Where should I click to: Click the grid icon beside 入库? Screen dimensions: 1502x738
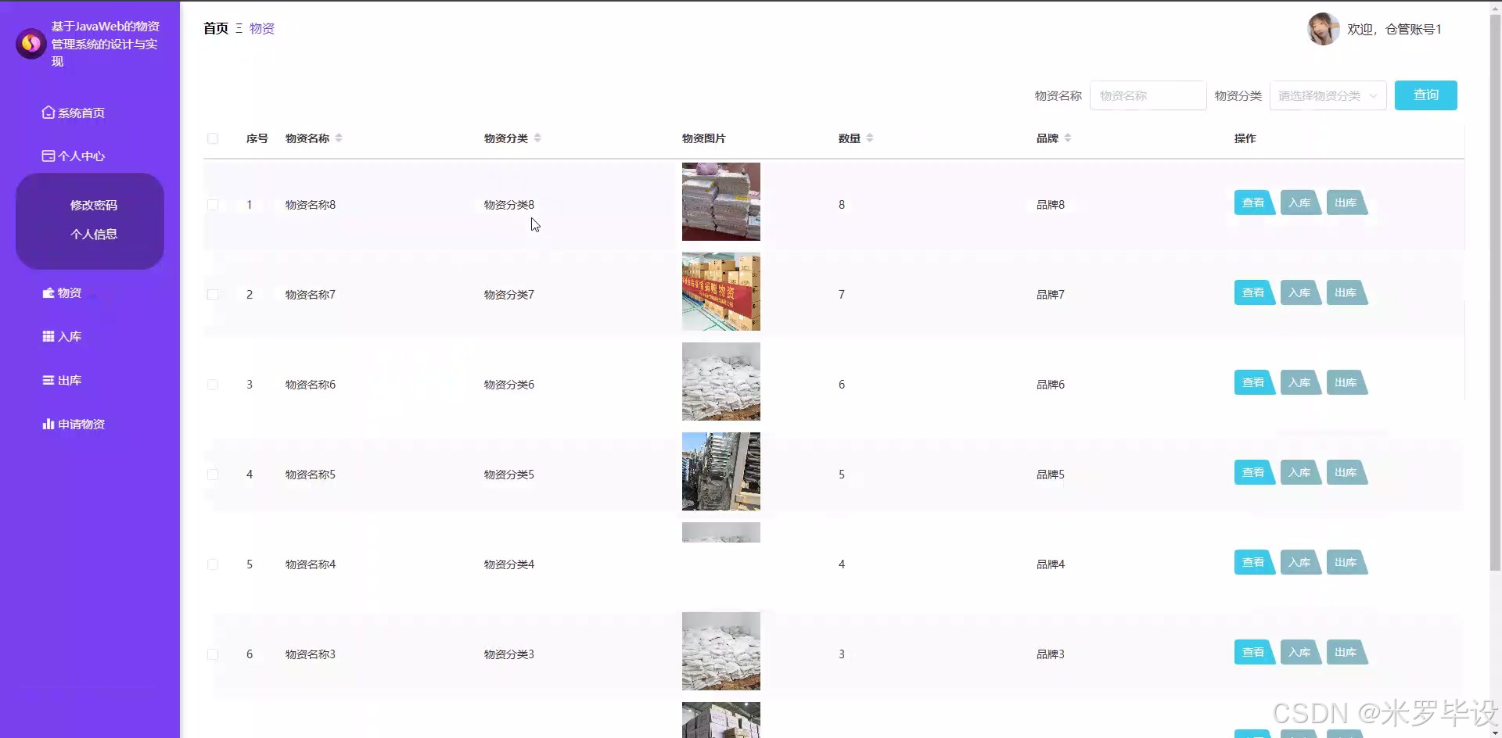click(x=49, y=336)
